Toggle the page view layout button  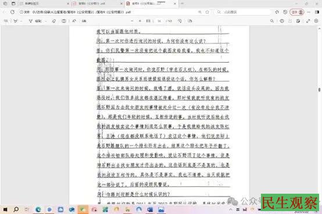tap(64, 21)
